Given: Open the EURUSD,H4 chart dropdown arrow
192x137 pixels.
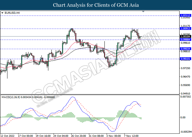Looking at the screenshot, I should pos(2,13).
